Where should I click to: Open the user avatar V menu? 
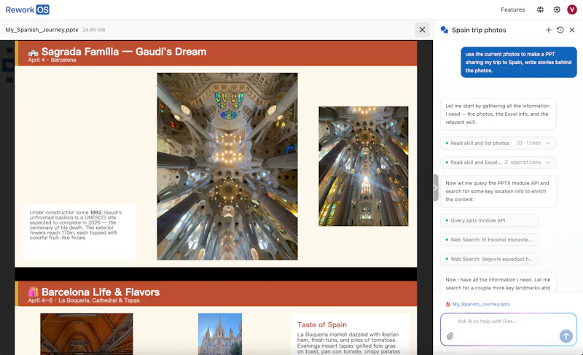pyautogui.click(x=572, y=9)
